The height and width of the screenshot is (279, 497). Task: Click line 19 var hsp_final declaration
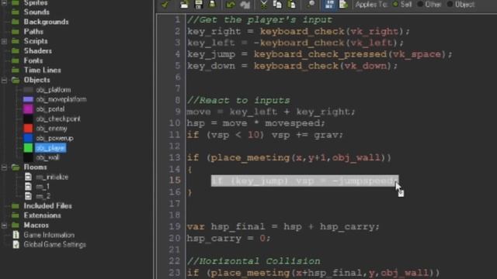(283, 227)
